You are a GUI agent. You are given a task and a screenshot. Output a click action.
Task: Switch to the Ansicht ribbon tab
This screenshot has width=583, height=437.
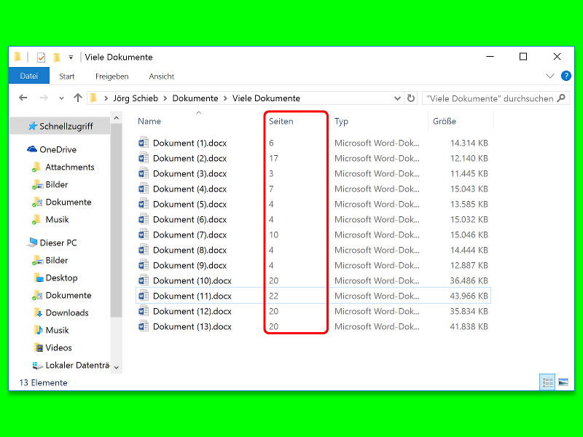click(161, 76)
